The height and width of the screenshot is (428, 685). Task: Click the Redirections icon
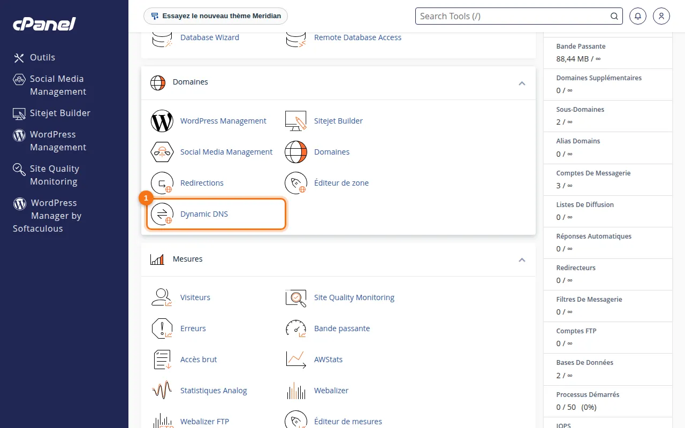click(x=162, y=183)
